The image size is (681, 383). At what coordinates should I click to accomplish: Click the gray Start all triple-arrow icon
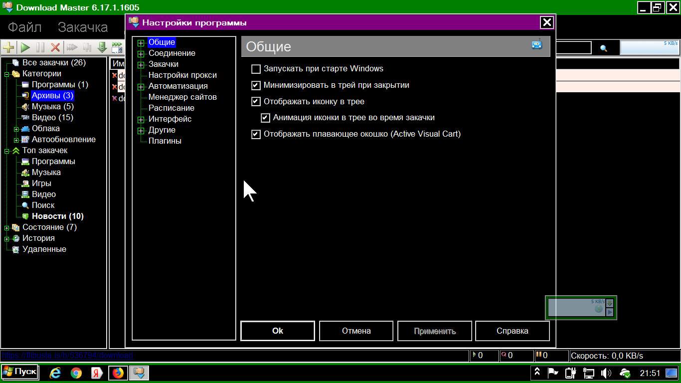point(72,47)
